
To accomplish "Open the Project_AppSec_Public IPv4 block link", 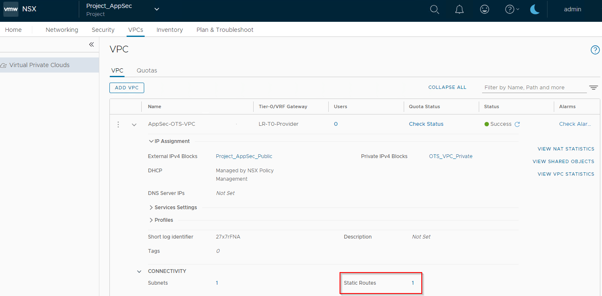I will point(244,156).
